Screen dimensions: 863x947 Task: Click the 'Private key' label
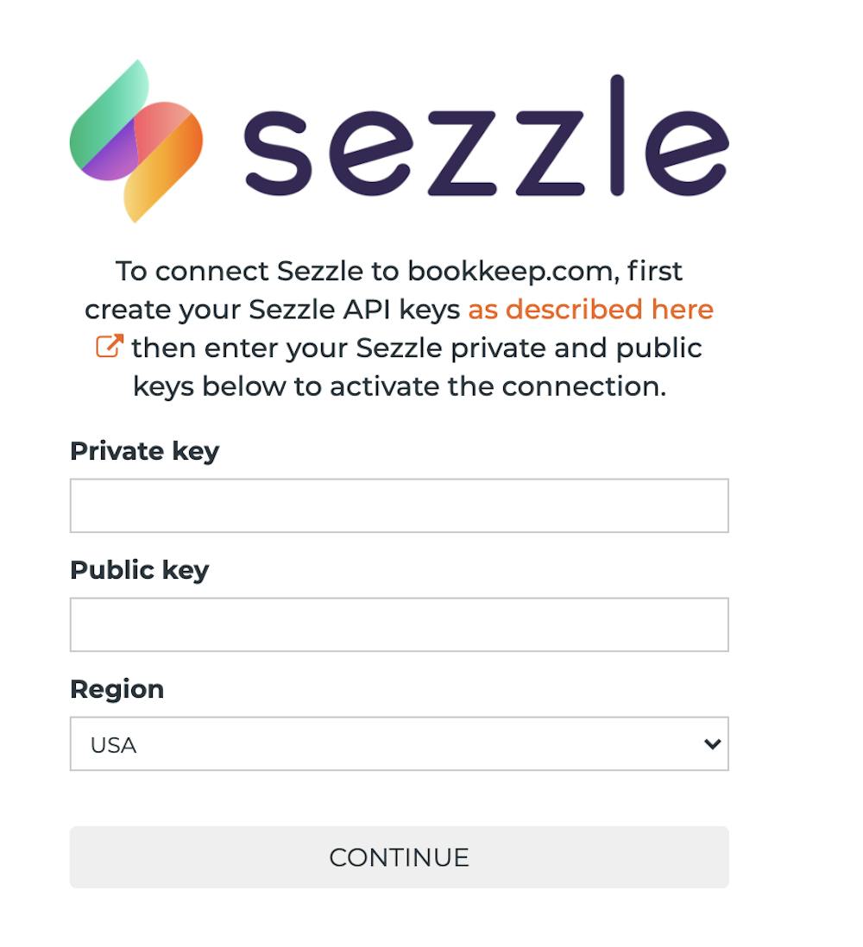tap(144, 451)
